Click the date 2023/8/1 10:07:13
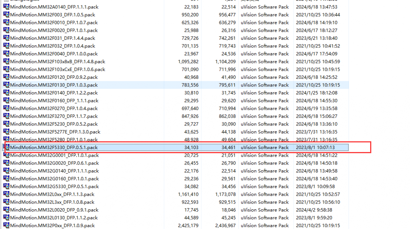Screen dimensions: 410x229 tap(315, 147)
